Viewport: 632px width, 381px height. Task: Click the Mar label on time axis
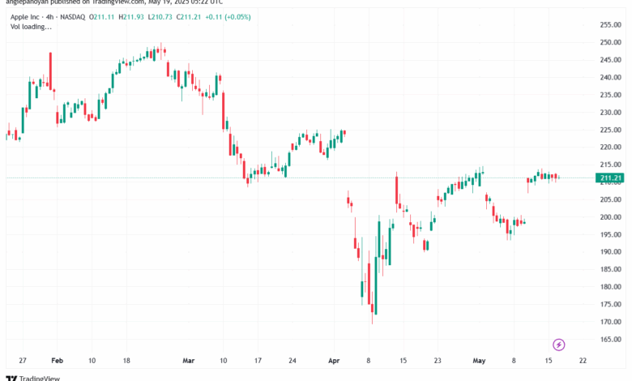point(188,361)
